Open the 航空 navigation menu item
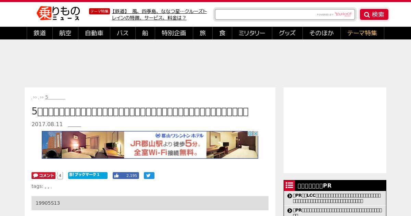411x216 pixels. [65, 33]
